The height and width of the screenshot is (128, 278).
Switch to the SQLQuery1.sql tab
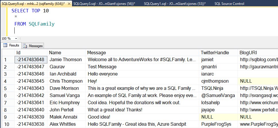[x=175, y=4]
